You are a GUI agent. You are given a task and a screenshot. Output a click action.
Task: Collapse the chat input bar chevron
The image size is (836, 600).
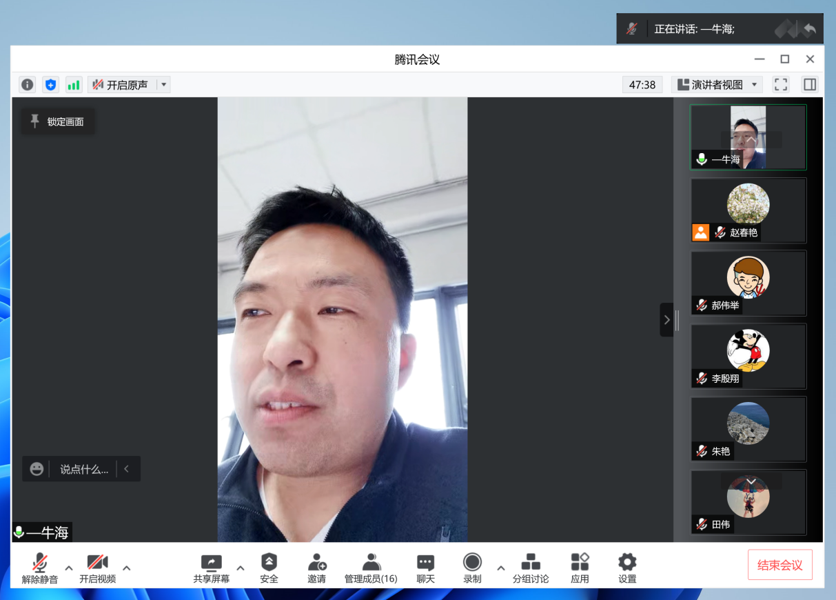coord(127,469)
